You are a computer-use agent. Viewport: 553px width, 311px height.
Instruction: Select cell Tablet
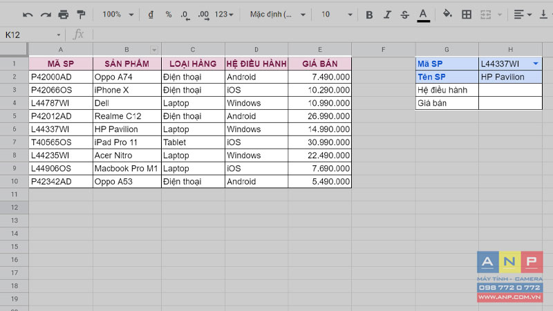point(193,142)
